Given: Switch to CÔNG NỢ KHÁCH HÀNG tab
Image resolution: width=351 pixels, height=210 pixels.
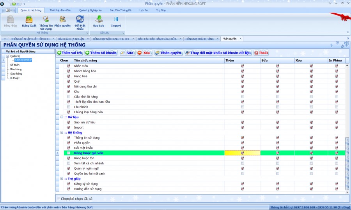Looking at the screenshot, I should tap(199, 39).
